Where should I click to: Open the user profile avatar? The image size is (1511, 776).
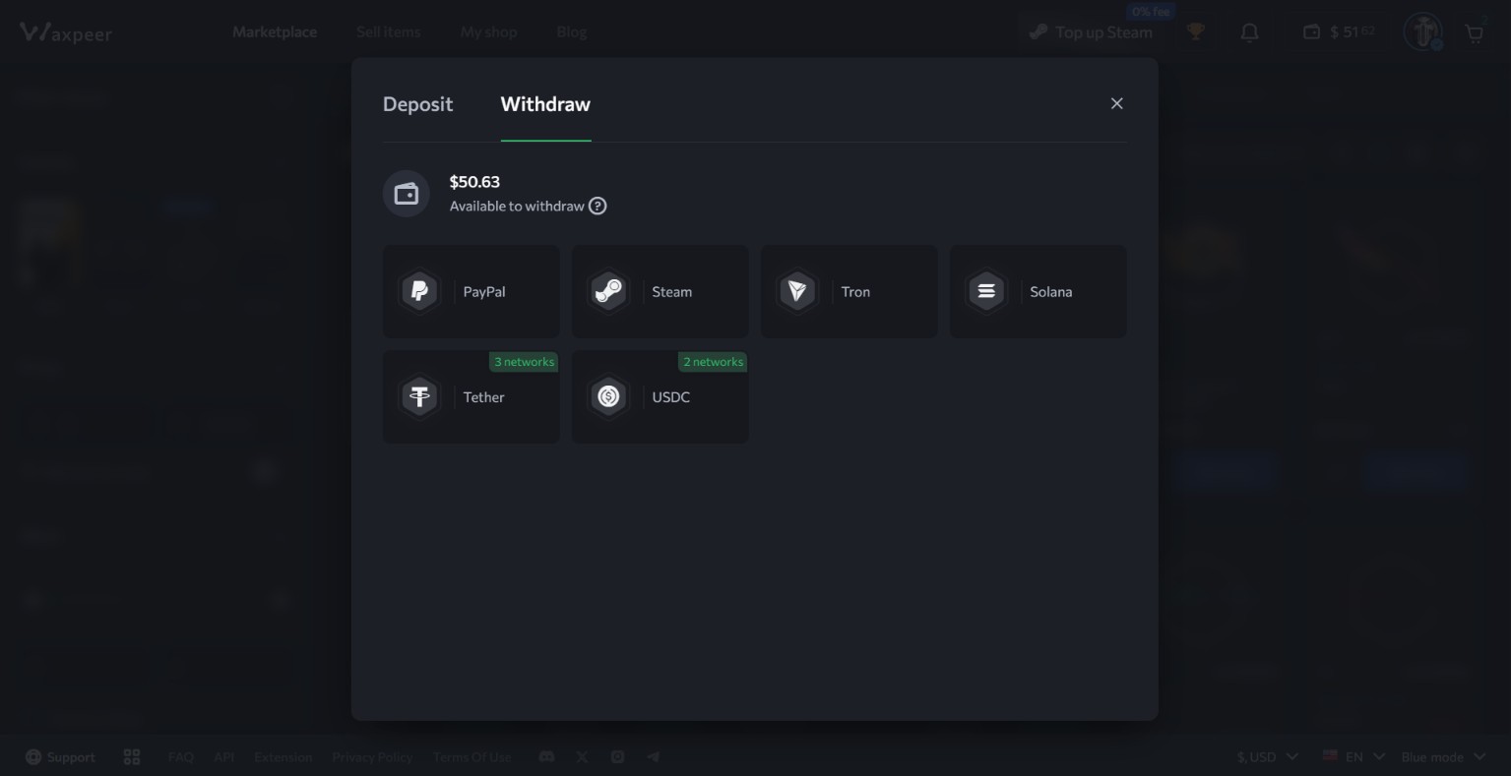click(x=1422, y=31)
